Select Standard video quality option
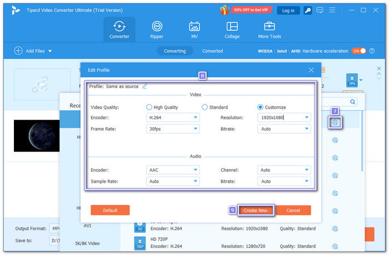 [205, 107]
